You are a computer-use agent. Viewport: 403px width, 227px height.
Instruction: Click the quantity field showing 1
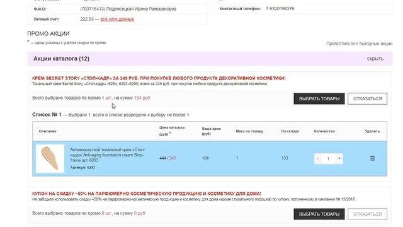coord(328,158)
